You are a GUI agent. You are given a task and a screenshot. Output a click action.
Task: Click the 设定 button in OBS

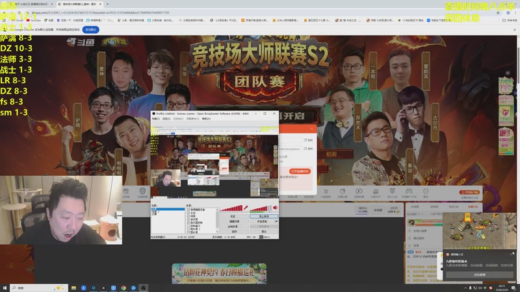[233, 216]
